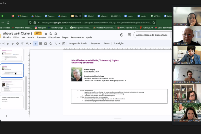Click the Imagem de Fundo button
This screenshot has height=134, width=201.
pos(78,43)
